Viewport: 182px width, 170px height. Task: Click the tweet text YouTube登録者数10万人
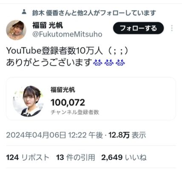(x=54, y=51)
